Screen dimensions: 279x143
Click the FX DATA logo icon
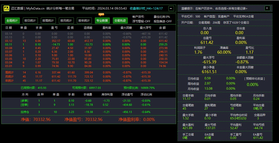click(6, 8)
